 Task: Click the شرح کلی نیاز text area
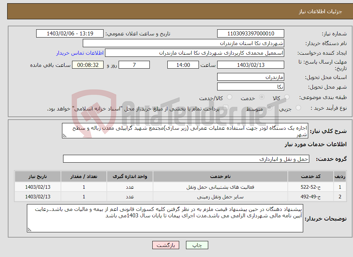(185, 130)
